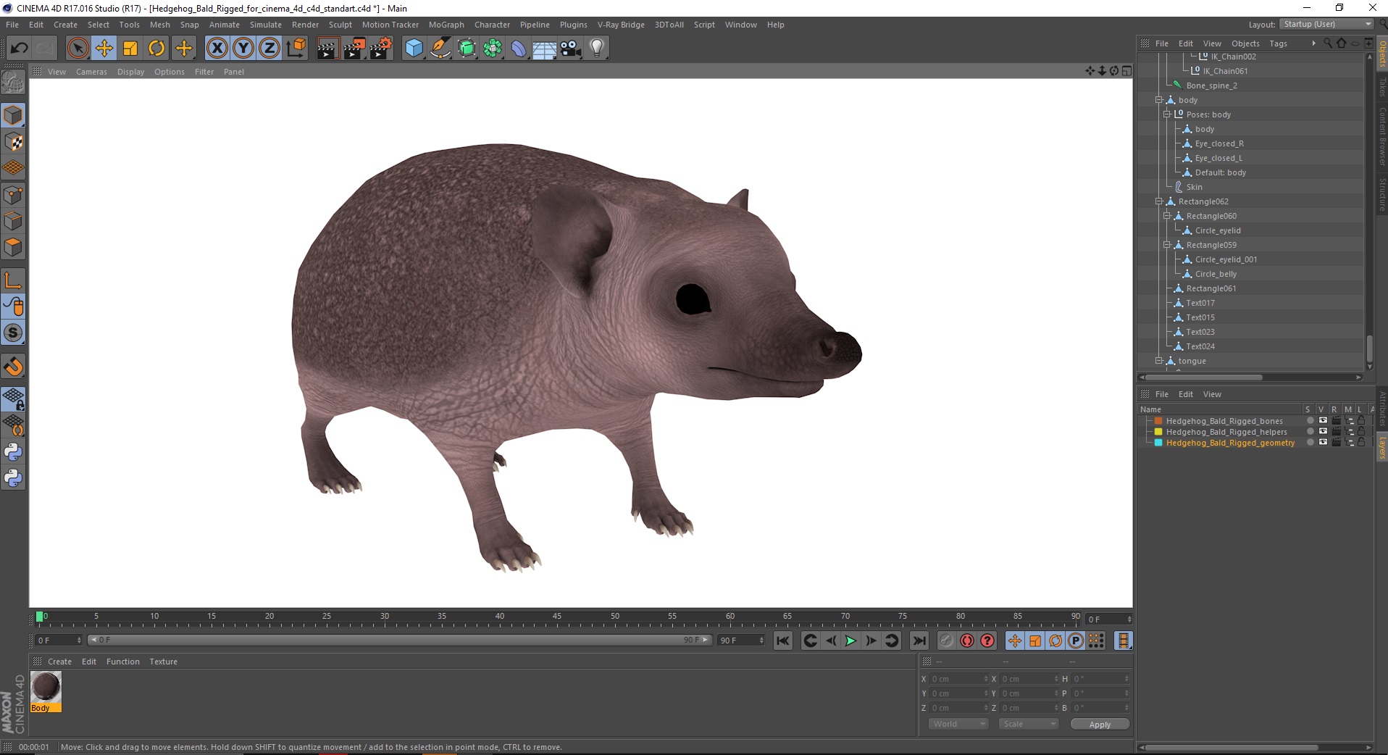The width and height of the screenshot is (1388, 755).
Task: Open the World coordinate dropdown
Action: pos(958,724)
